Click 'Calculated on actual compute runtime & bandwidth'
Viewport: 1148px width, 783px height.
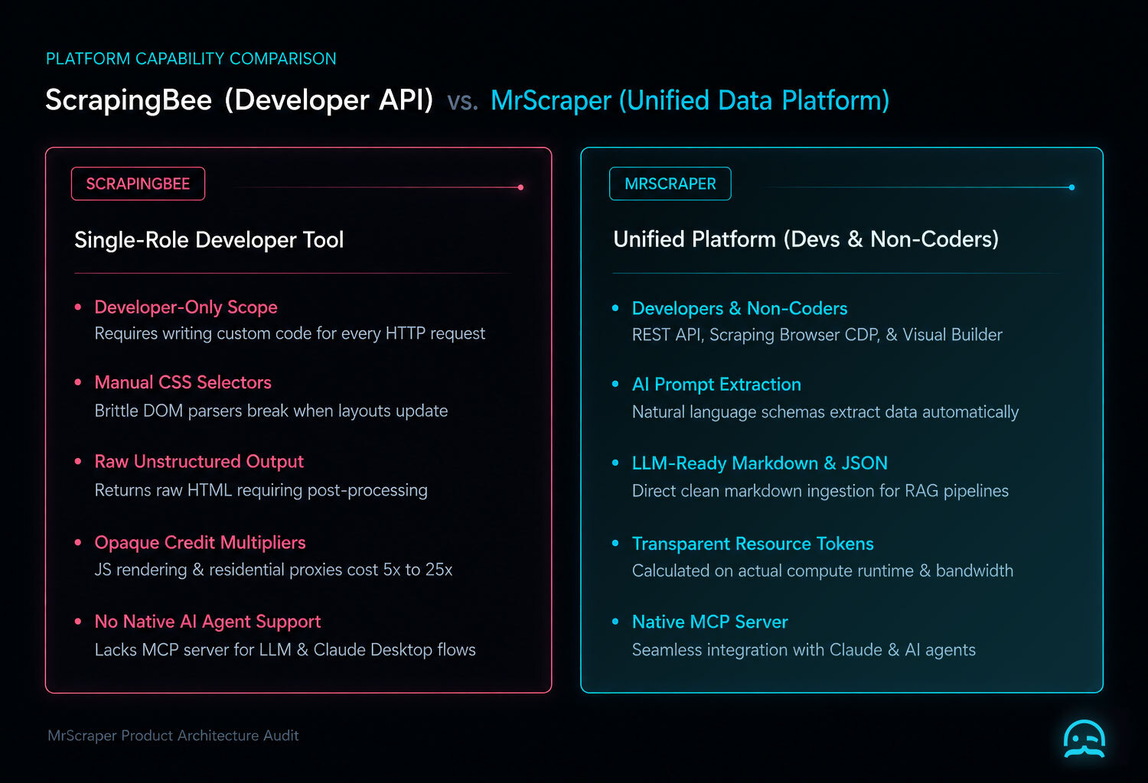(823, 571)
